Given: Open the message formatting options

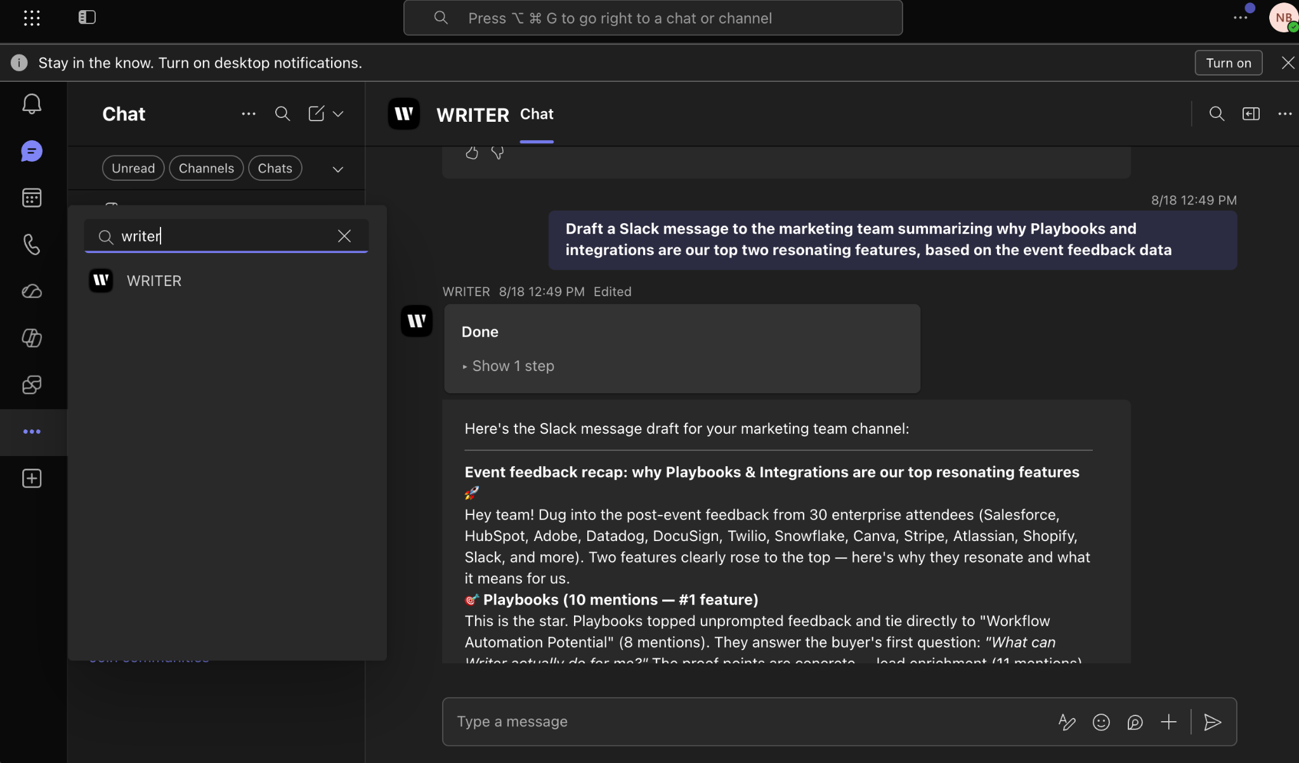Looking at the screenshot, I should pyautogui.click(x=1067, y=722).
